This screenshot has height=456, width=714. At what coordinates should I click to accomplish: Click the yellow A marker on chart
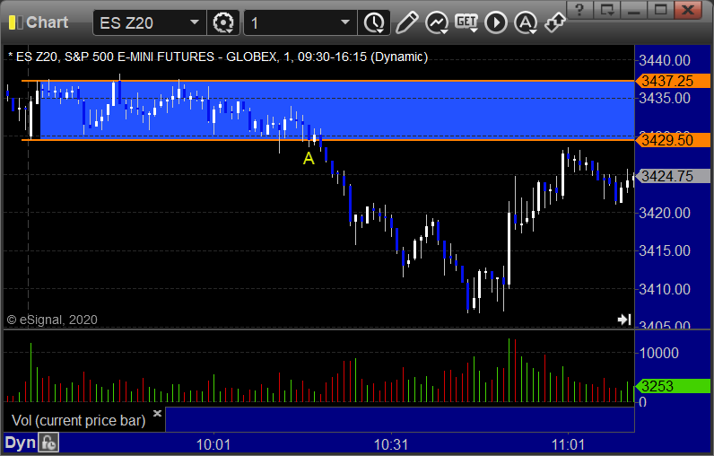tap(309, 159)
